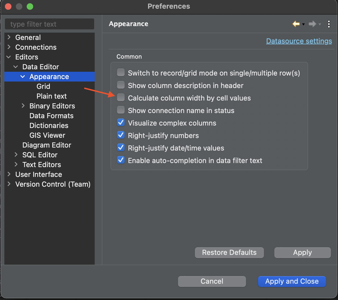Open the Datasource settings link
338x300 pixels.
pyautogui.click(x=299, y=41)
